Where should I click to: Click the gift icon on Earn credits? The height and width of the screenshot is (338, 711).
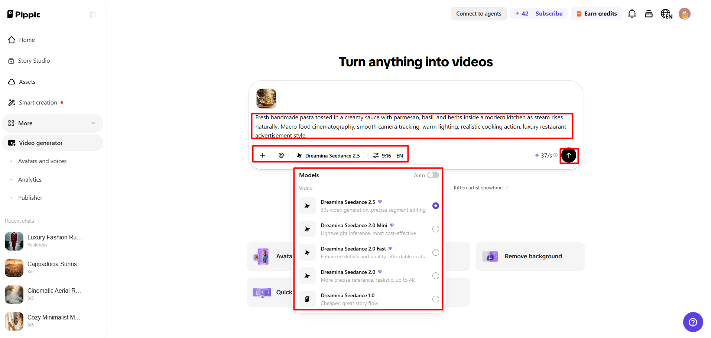click(x=579, y=14)
